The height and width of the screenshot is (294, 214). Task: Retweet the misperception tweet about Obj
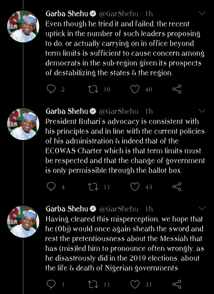pos(93,284)
